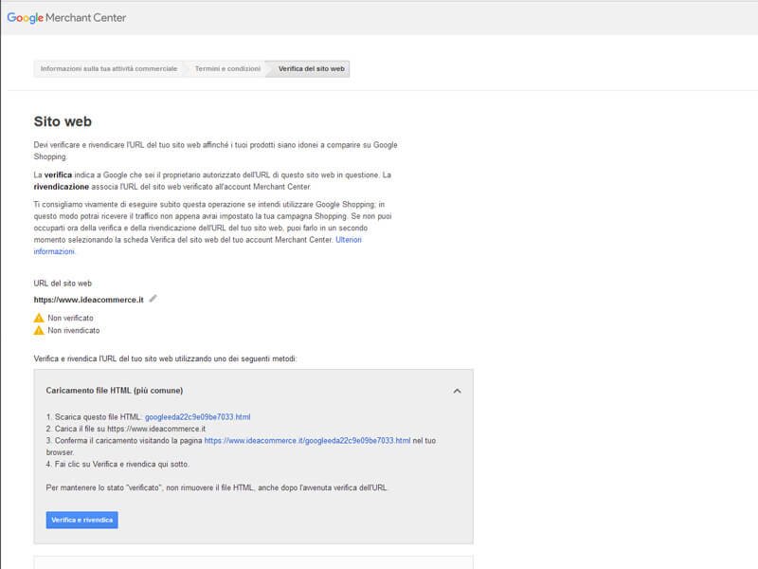Go to Termini e condizioni step
This screenshot has width=758, height=569.
(x=227, y=68)
